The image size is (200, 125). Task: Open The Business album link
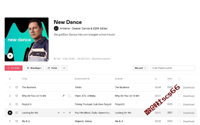pos(122,87)
